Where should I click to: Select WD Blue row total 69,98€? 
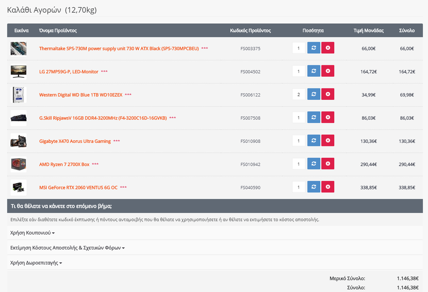pos(407,95)
